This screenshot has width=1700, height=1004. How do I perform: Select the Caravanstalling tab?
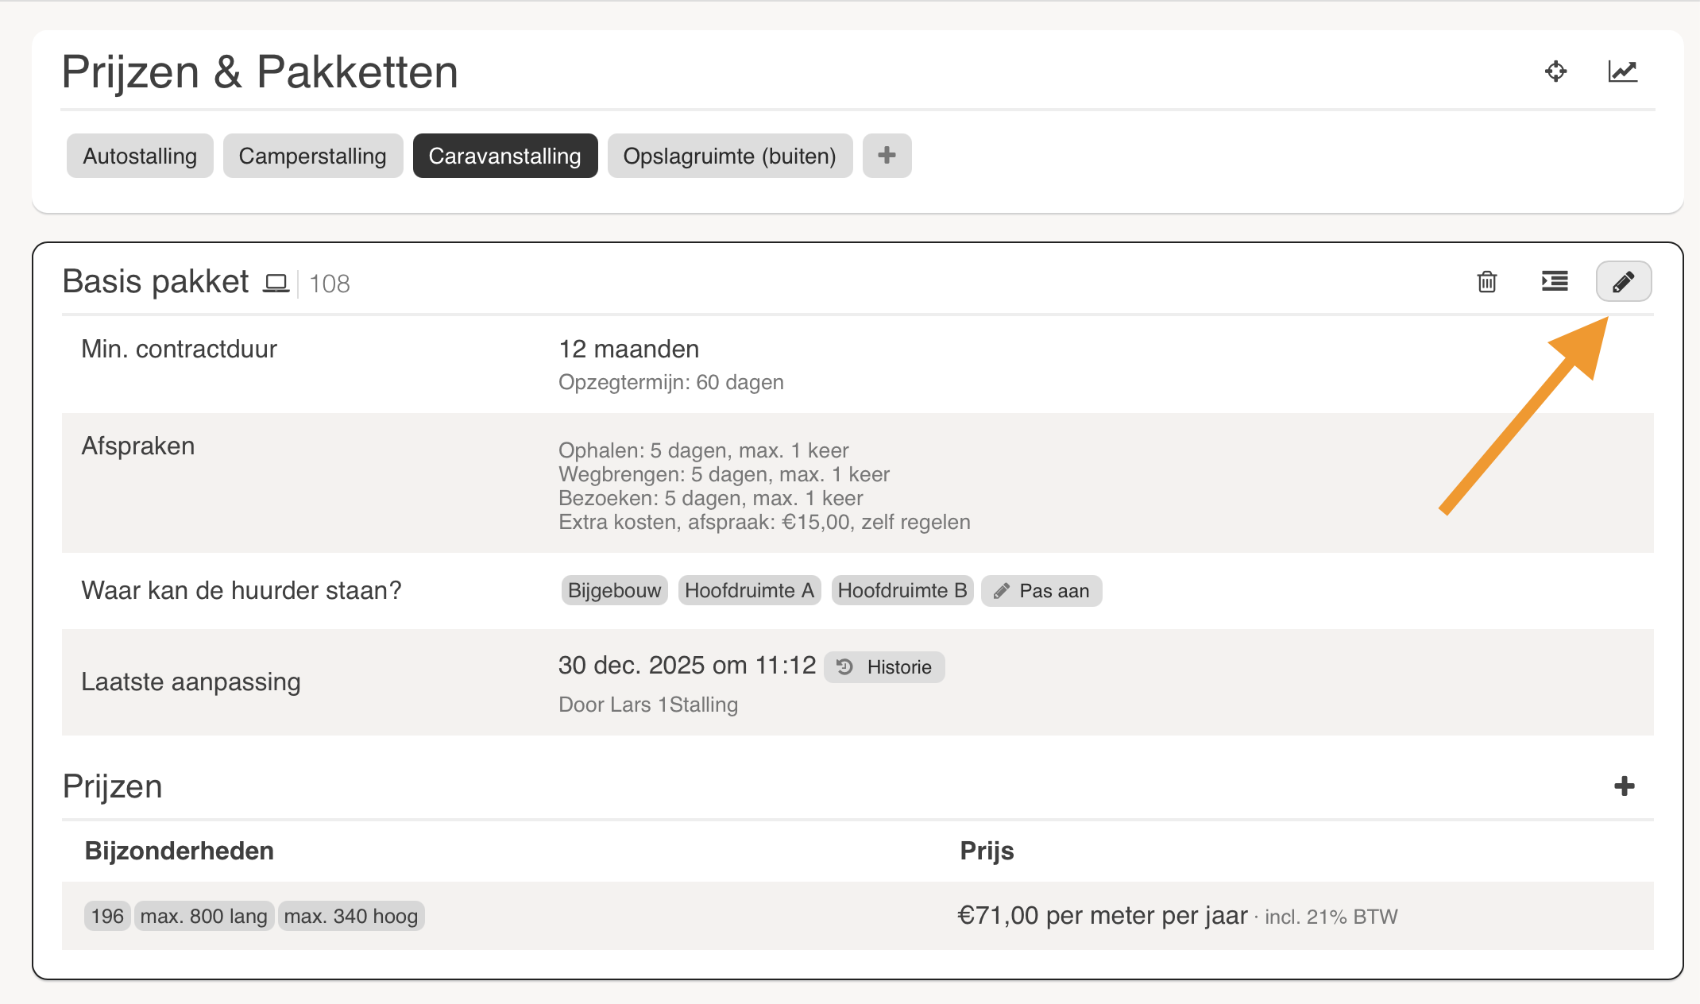tap(504, 156)
